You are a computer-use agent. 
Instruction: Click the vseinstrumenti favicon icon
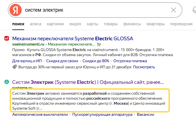[x=6, y=39]
